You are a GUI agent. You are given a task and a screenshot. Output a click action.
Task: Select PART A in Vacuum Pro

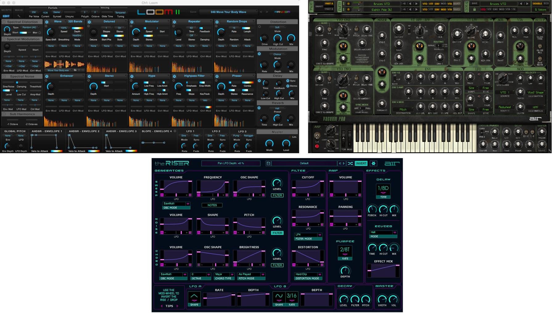click(x=329, y=4)
